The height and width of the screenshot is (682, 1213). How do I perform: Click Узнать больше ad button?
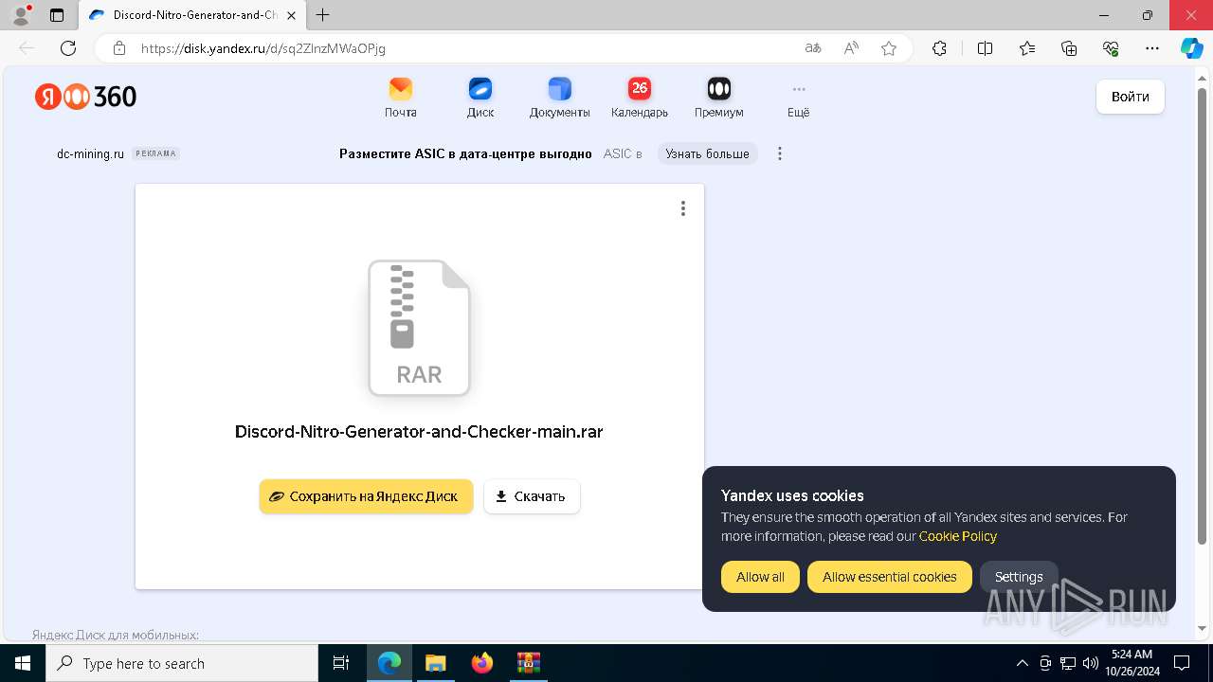pos(707,153)
